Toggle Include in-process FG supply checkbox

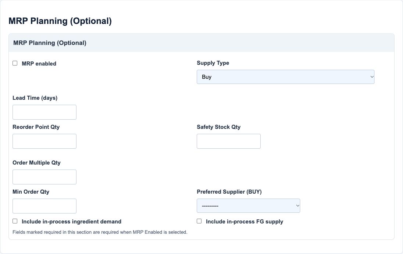point(199,221)
